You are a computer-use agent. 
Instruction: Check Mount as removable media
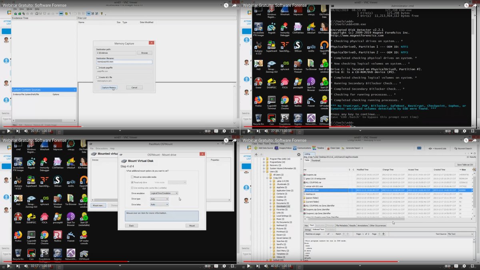[x=132, y=177]
